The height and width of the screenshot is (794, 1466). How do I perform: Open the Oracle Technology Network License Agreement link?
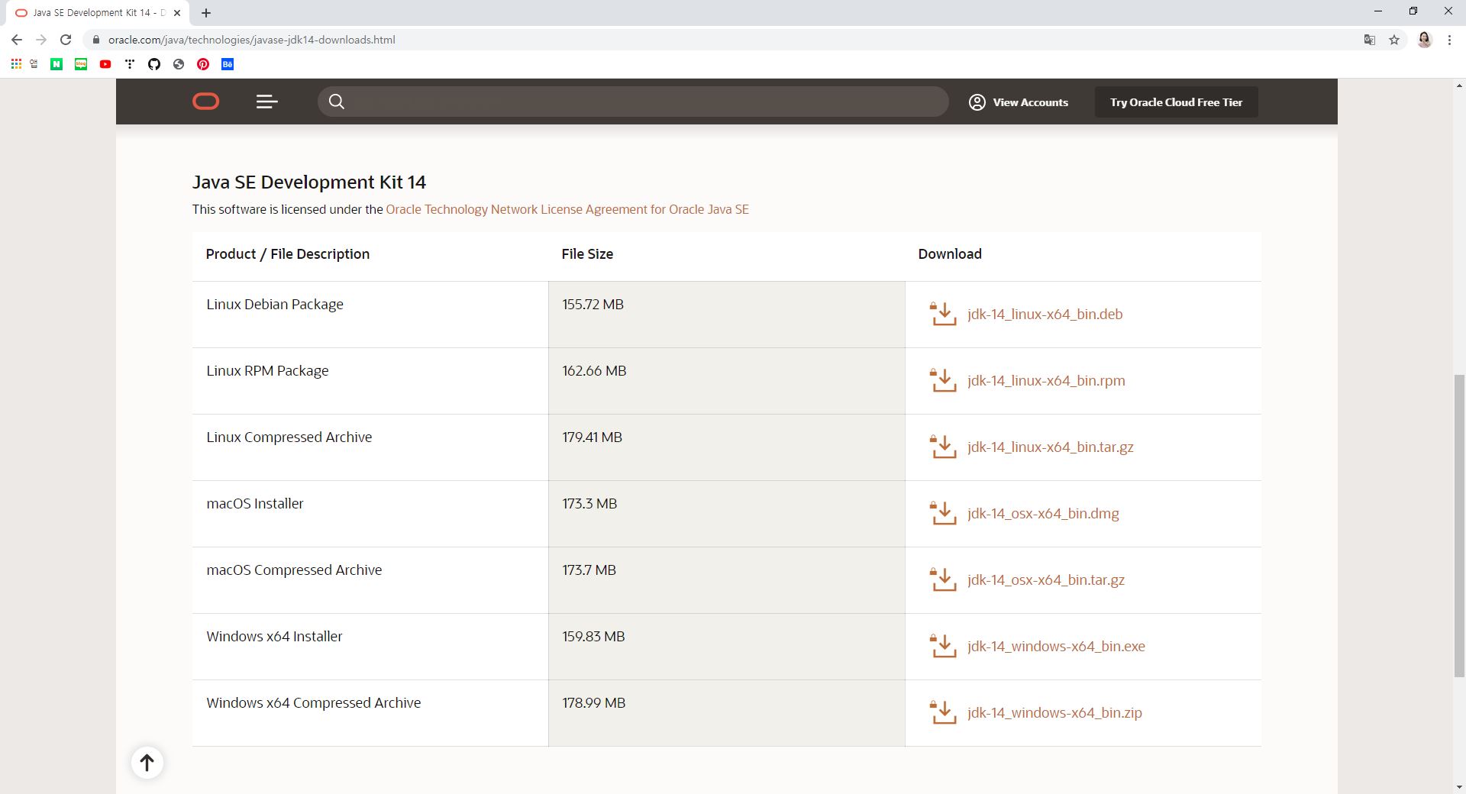(x=567, y=209)
